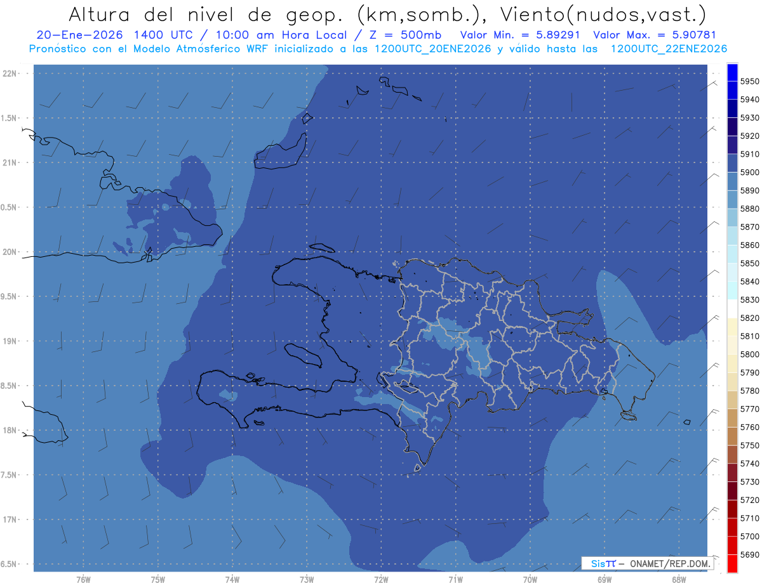Click the legend swatch between 5750 and 5760

(732, 436)
